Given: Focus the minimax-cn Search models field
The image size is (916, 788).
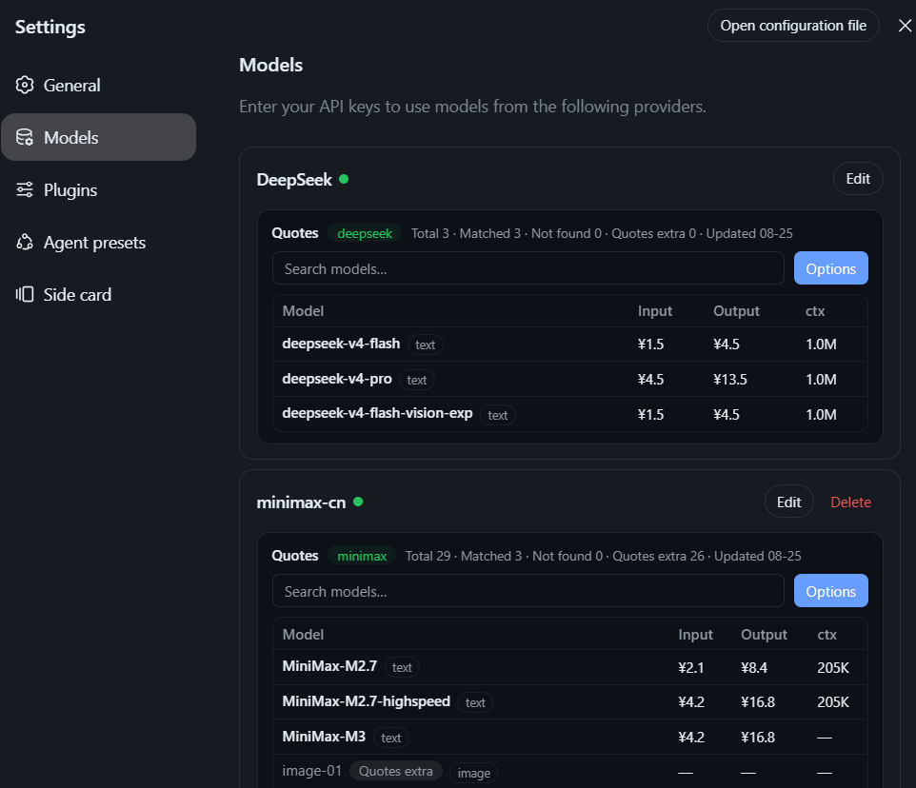Looking at the screenshot, I should [528, 591].
